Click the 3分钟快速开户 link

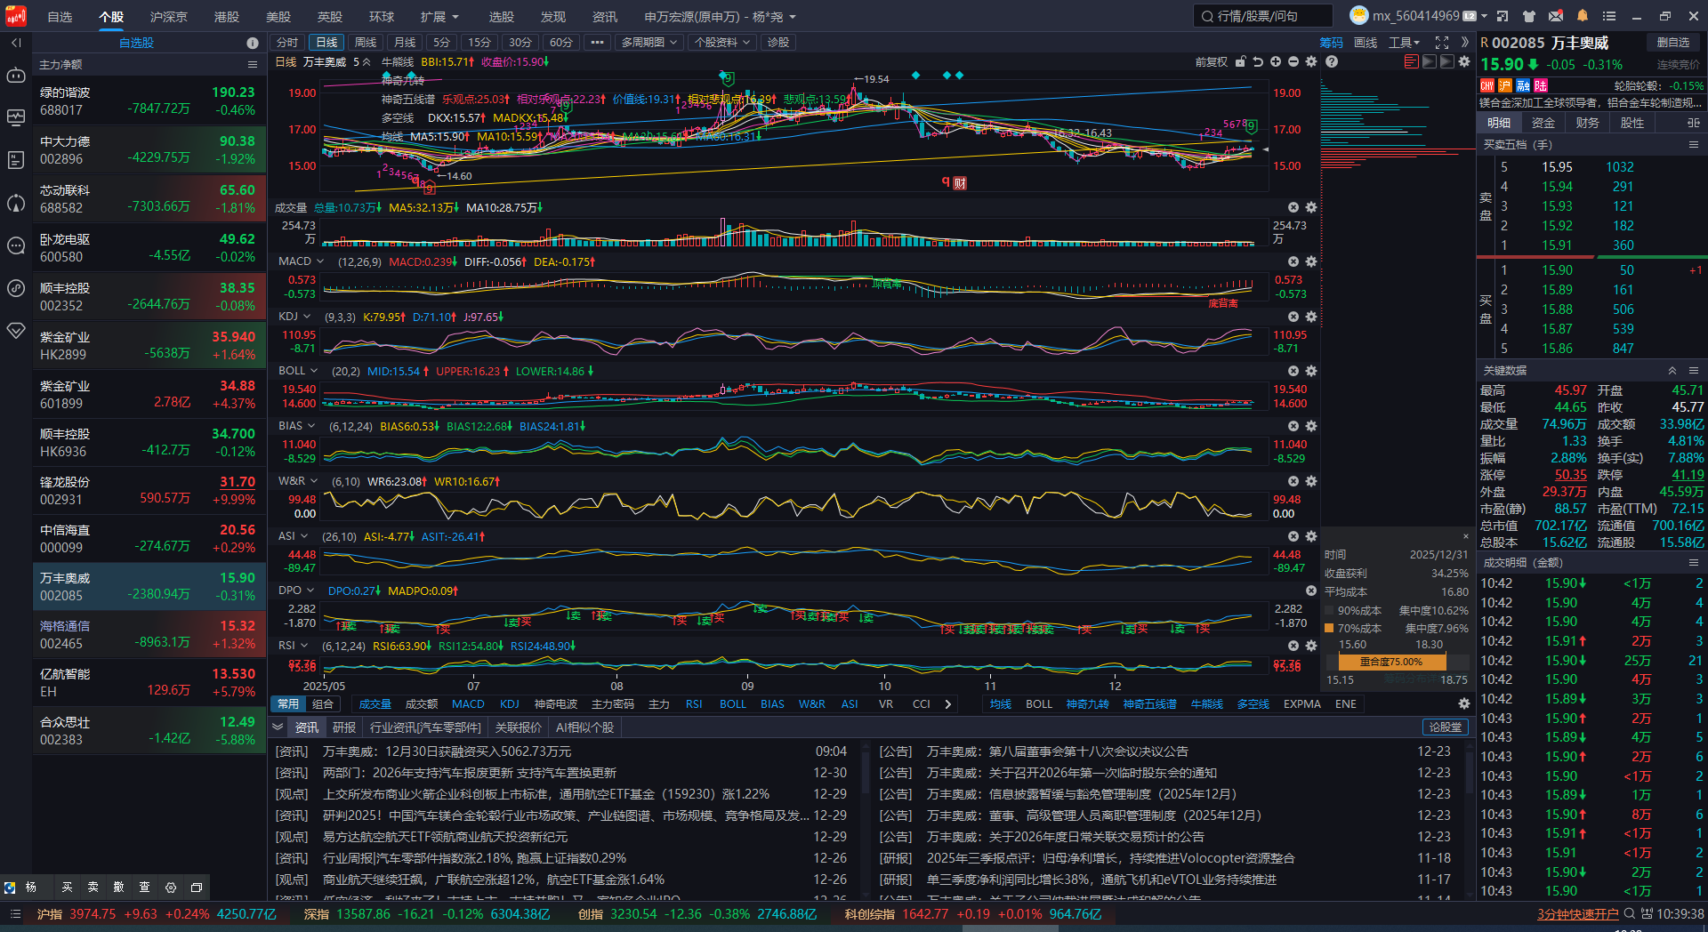[x=1577, y=914]
